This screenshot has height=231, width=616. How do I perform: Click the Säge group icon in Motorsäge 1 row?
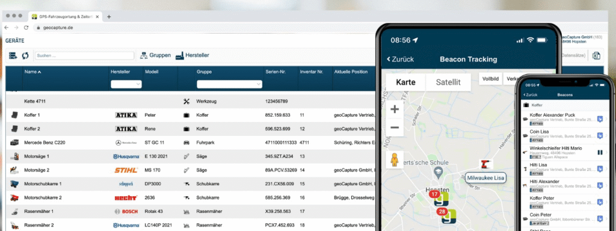pyautogui.click(x=186, y=156)
